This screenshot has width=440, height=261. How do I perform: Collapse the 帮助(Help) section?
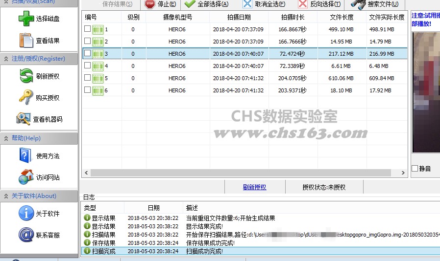pyautogui.click(x=6, y=138)
